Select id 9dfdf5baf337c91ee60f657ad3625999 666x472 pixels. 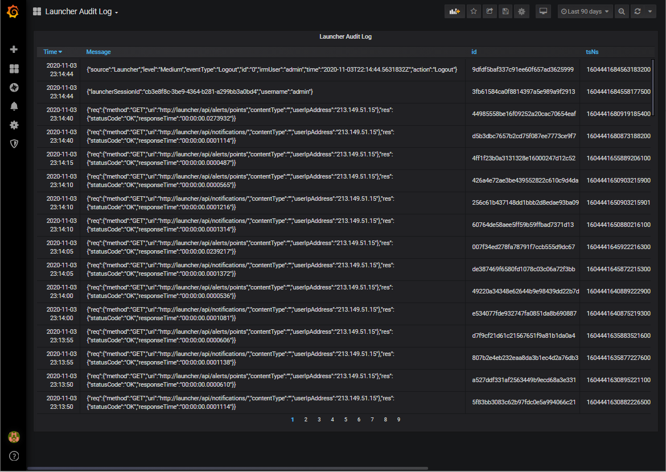[x=523, y=69]
